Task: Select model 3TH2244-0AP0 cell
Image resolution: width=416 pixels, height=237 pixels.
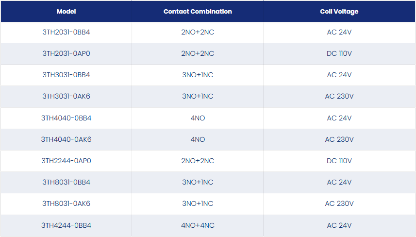Action: tap(67, 161)
